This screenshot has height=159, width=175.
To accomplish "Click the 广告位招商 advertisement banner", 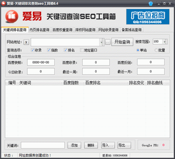I will point(148,17).
